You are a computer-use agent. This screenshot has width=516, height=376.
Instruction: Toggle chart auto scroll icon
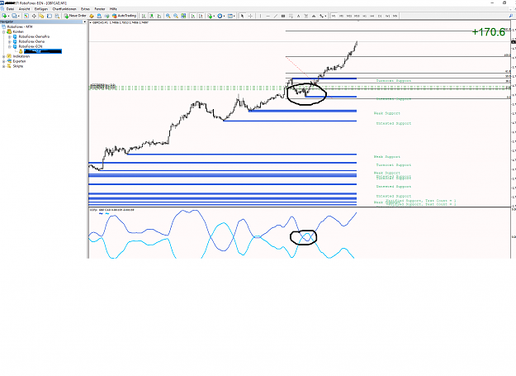193,16
